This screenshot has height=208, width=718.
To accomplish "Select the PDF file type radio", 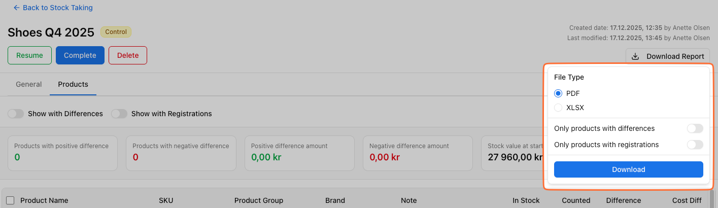I will pyautogui.click(x=558, y=93).
